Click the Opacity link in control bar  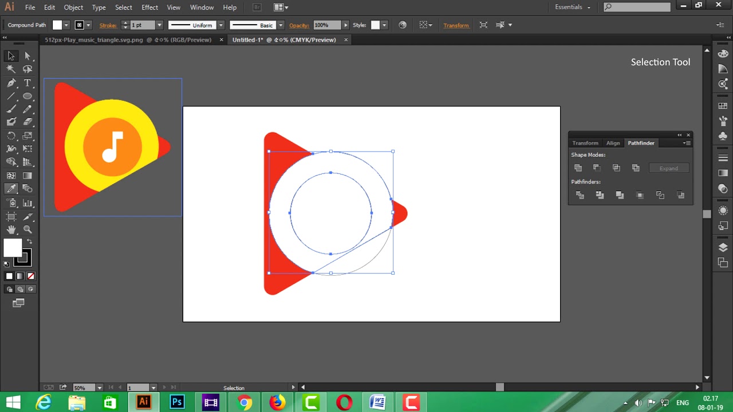[x=299, y=25]
